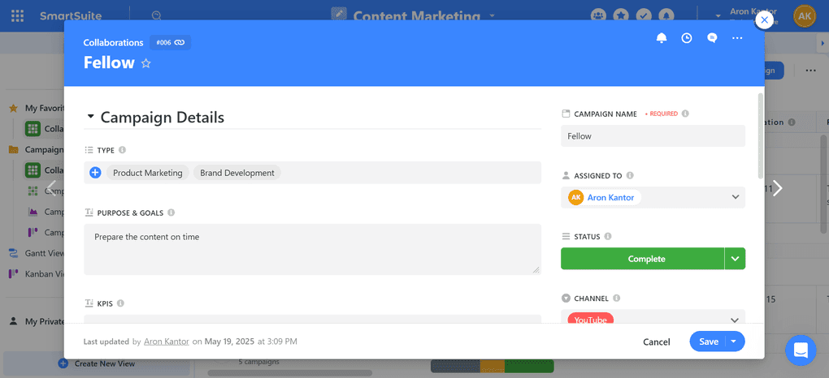Show info for Purpose & Goals field
The width and height of the screenshot is (829, 378).
(x=171, y=213)
